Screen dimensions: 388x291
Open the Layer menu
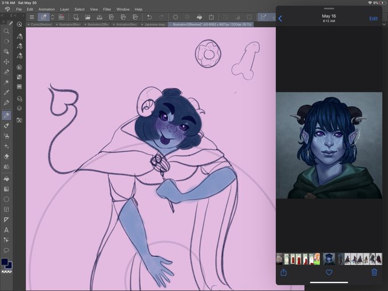coord(64,9)
